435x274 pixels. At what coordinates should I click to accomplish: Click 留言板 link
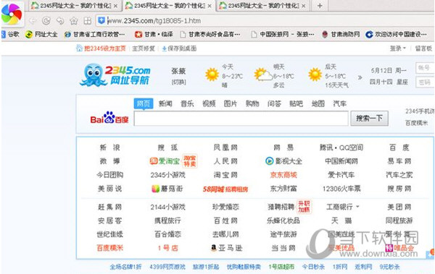click(x=423, y=48)
